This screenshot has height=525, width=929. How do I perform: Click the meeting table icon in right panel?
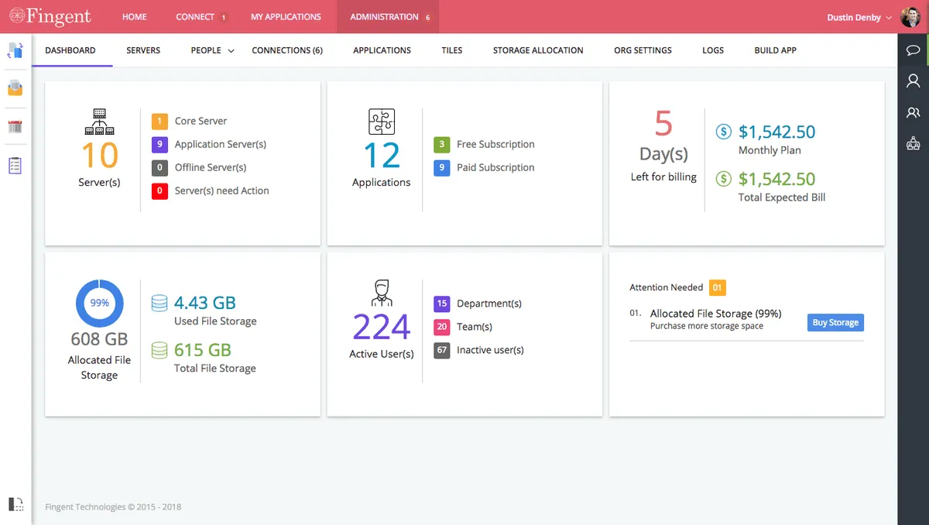coord(913,143)
